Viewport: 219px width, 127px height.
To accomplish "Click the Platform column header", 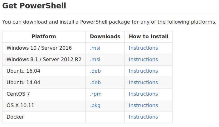I will pyautogui.click(x=44, y=36).
